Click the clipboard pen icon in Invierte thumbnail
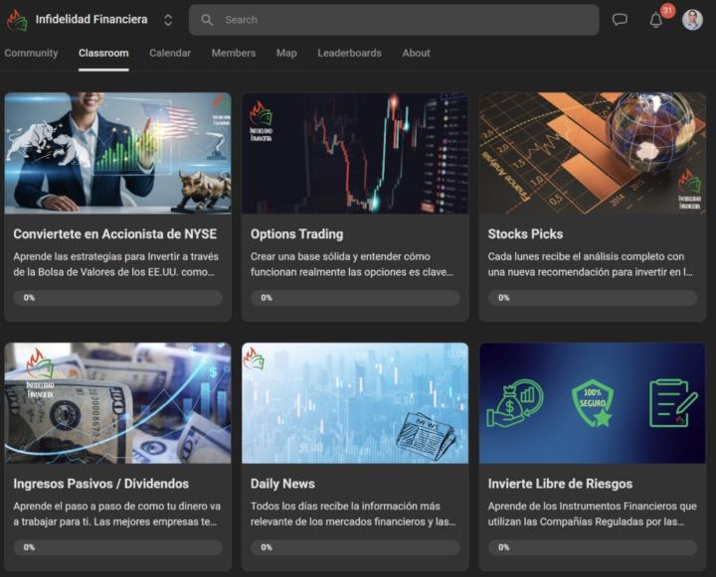This screenshot has height=577, width=716. pos(673,403)
